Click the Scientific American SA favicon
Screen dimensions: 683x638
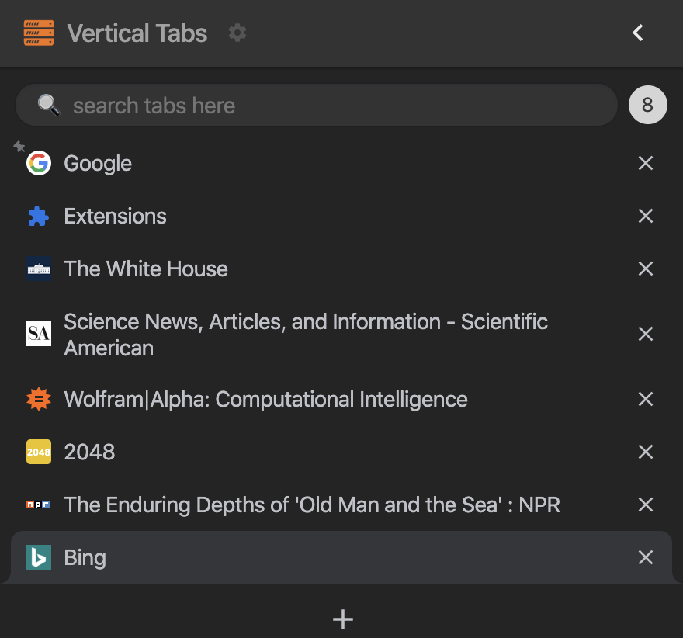[x=38, y=334]
